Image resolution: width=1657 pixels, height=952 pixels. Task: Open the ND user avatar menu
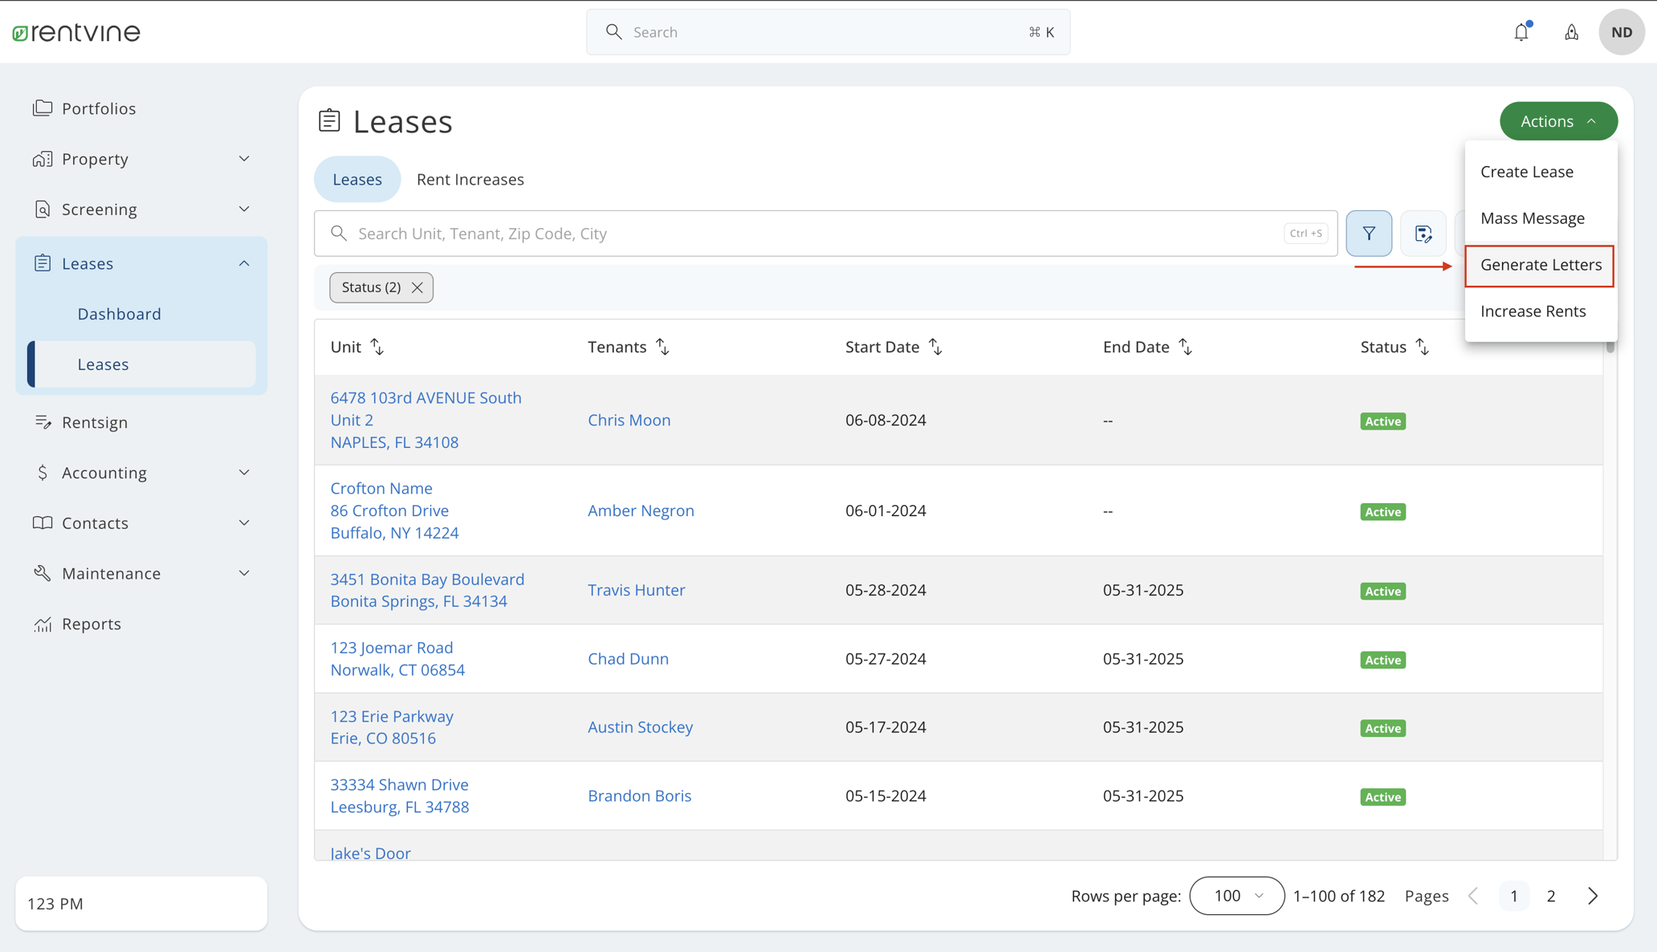tap(1621, 32)
